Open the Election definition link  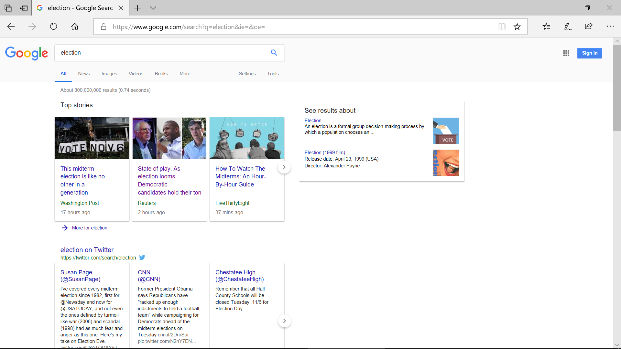[313, 121]
